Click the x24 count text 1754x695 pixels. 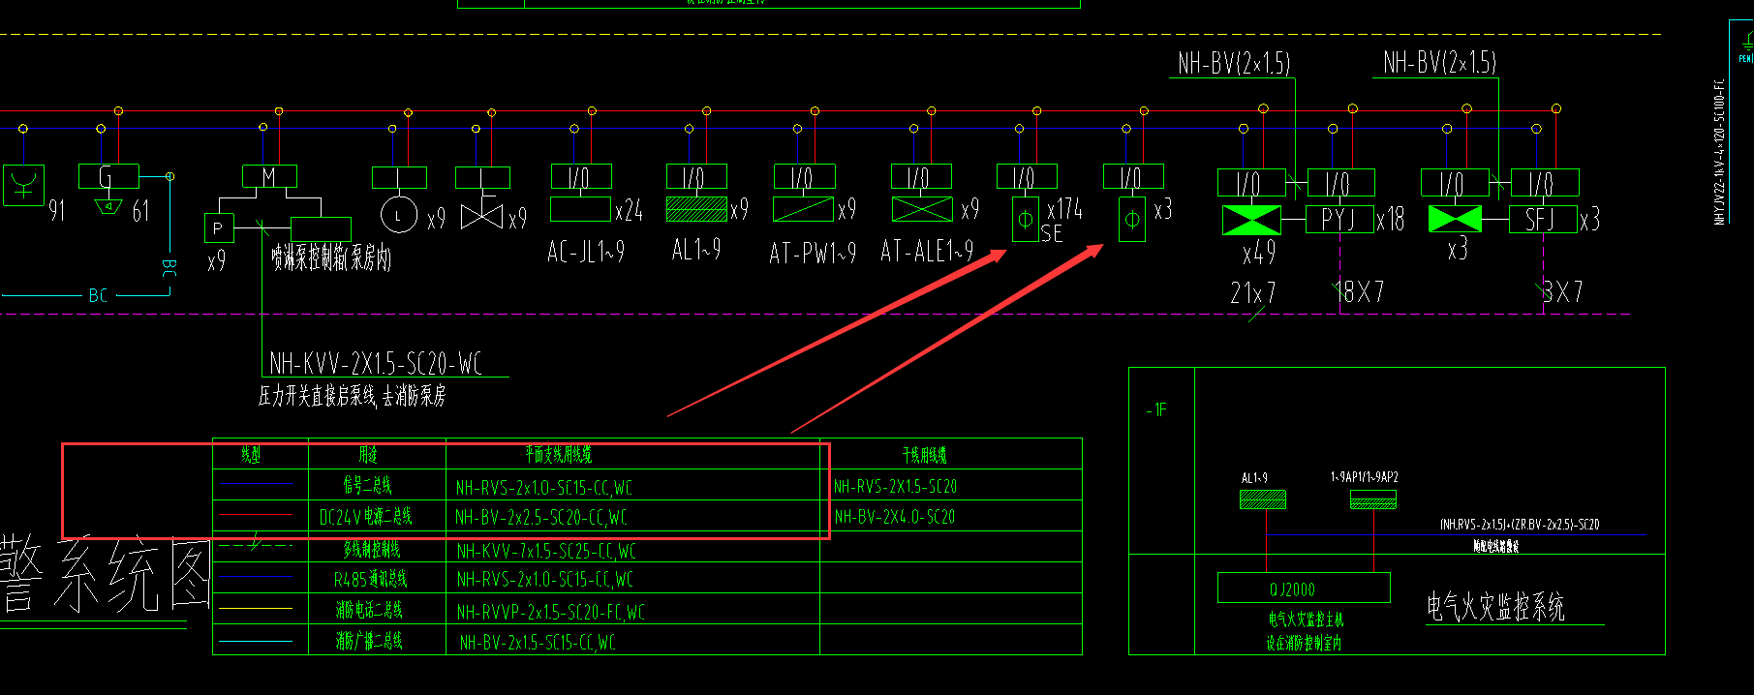[x=630, y=210]
